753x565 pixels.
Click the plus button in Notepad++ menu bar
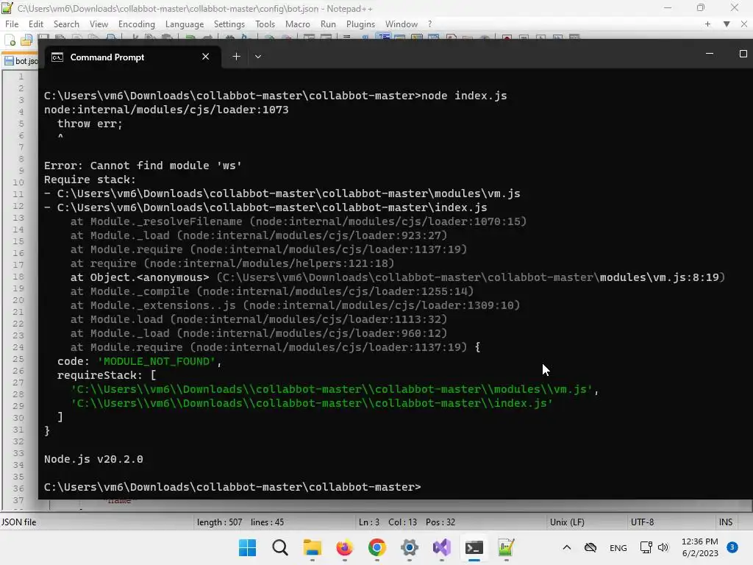pos(707,24)
